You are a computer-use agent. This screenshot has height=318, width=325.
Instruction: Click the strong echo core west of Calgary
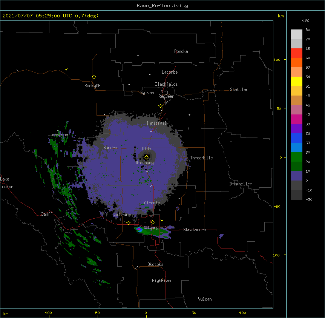(x=140, y=229)
